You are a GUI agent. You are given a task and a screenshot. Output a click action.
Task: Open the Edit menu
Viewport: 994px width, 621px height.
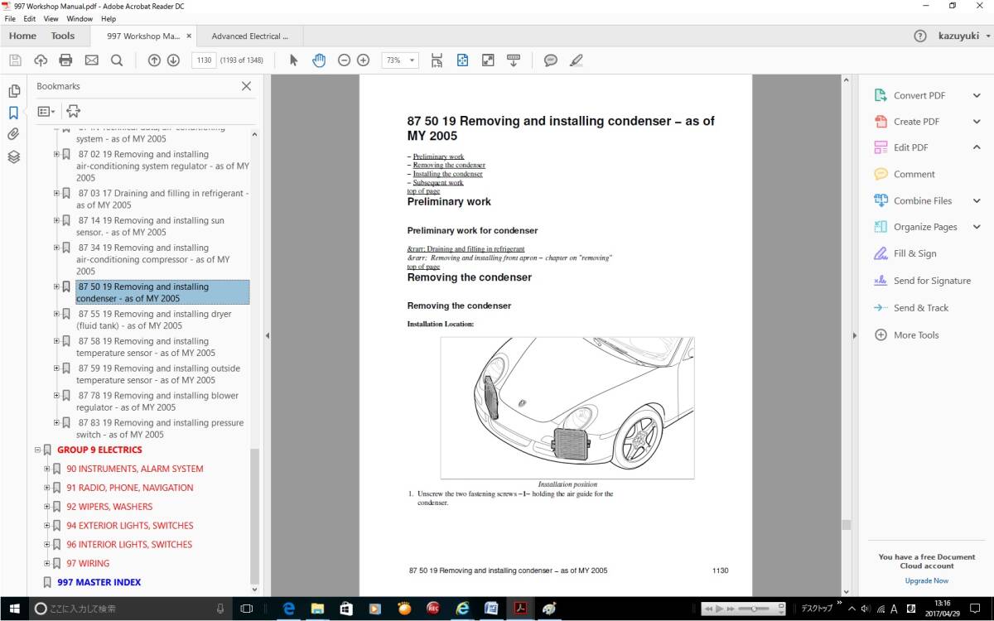click(x=30, y=18)
